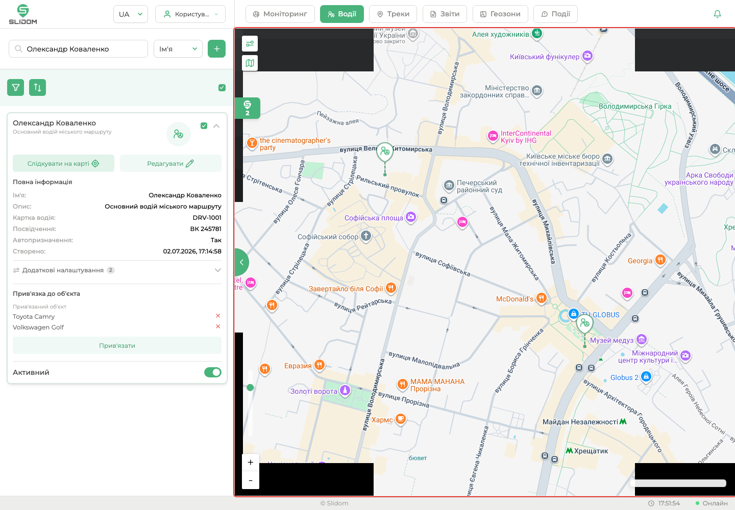Open the filter funnel button

(x=16, y=87)
